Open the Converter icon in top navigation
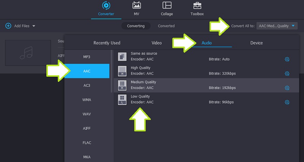304x162 pixels. (x=106, y=5)
